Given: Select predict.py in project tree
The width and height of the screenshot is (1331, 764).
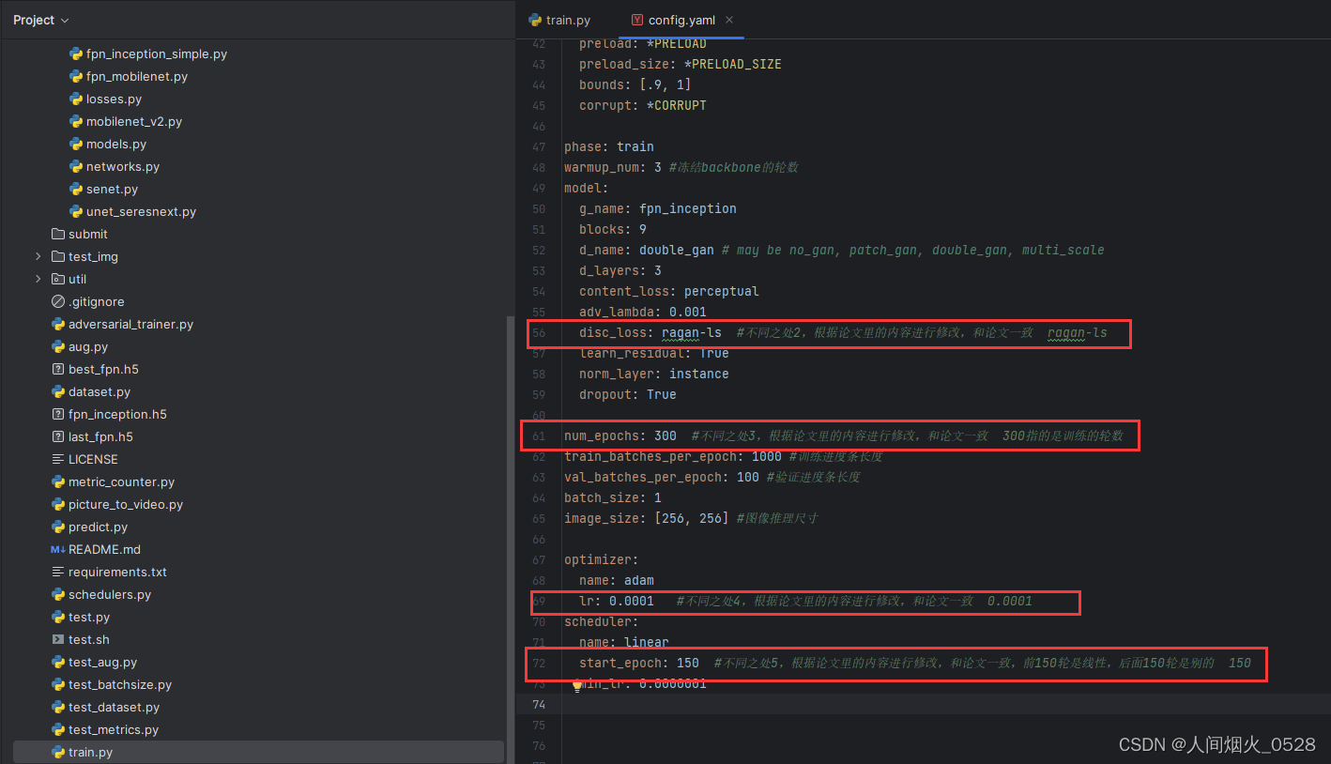Looking at the screenshot, I should [x=98, y=527].
